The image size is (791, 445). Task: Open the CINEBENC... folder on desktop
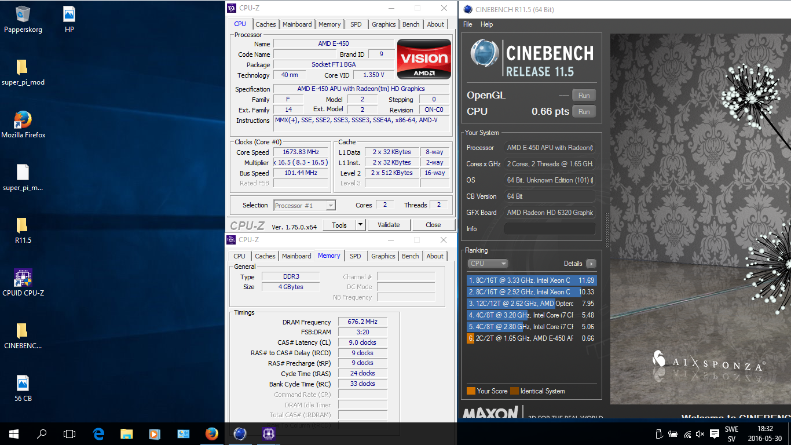coord(23,336)
